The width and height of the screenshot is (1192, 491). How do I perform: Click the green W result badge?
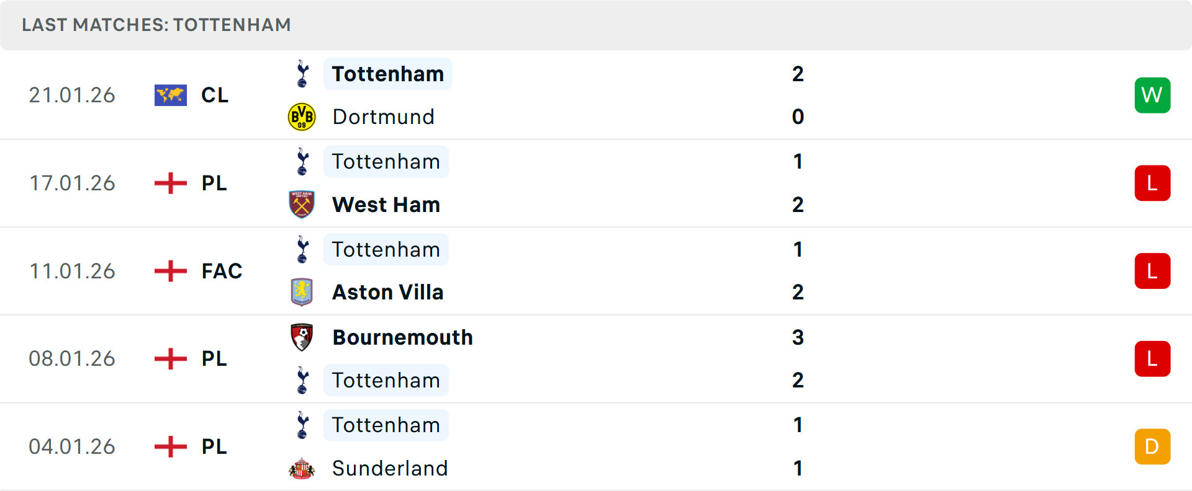point(1152,95)
